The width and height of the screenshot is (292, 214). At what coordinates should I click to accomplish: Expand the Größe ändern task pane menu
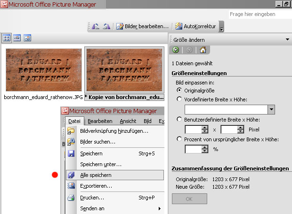287,40
